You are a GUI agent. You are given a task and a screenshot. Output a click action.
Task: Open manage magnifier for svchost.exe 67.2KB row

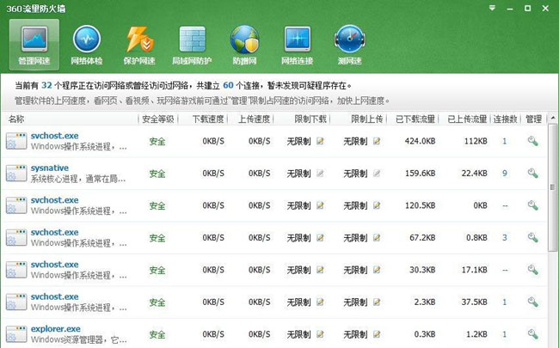pyautogui.click(x=533, y=237)
